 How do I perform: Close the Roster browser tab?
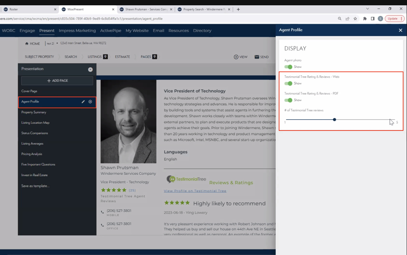click(55, 9)
